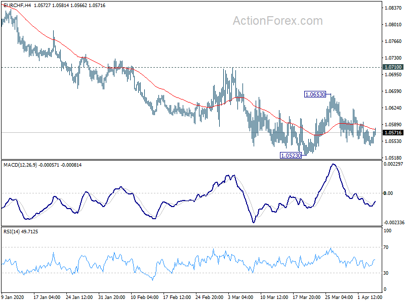This screenshot has width=405, height=303.
Task: Click the 1.07660 price axis value
Action: coord(393,41)
